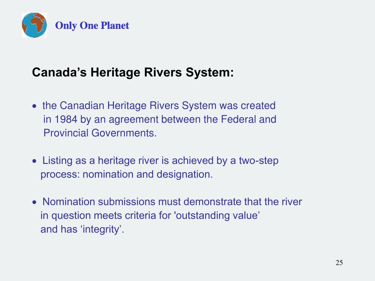Click the word 'two-step' in second bullet
The width and height of the screenshot is (375, 281).
click(x=259, y=161)
